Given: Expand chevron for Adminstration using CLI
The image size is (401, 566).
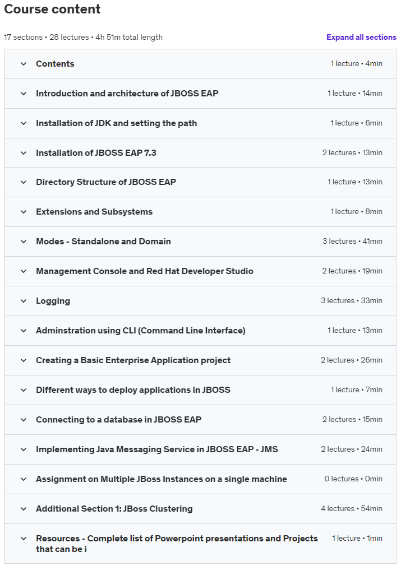Looking at the screenshot, I should click(24, 331).
